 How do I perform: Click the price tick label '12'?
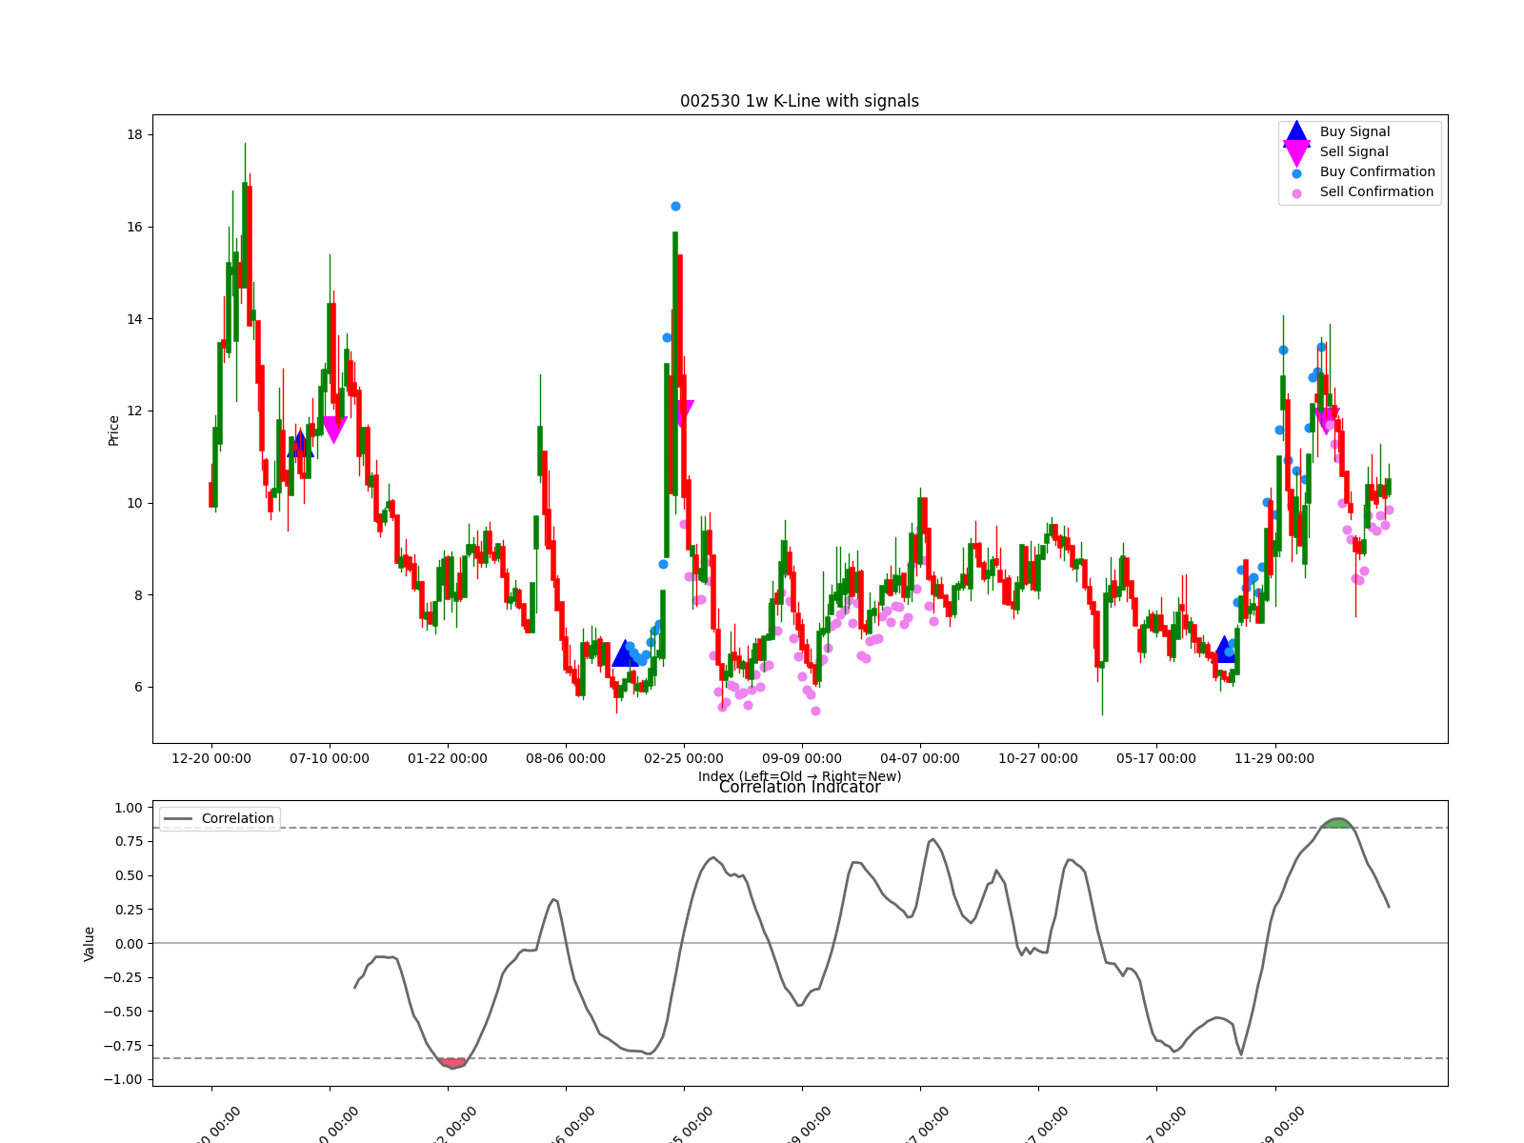134,411
